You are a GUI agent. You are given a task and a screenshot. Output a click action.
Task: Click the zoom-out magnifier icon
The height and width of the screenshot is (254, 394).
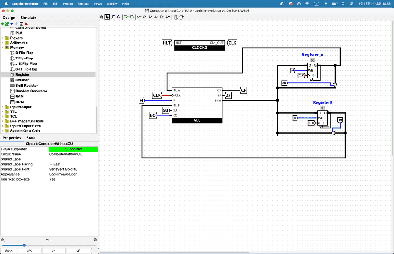pyautogui.click(x=3, y=240)
